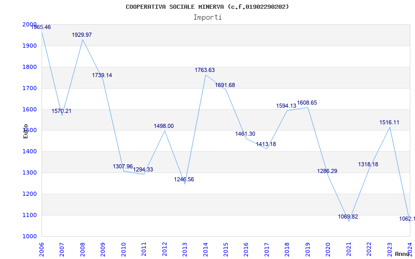Image resolution: width=415 pixels, height=259 pixels.
Task: Select the 1594.13 data label
Action: [x=286, y=106]
